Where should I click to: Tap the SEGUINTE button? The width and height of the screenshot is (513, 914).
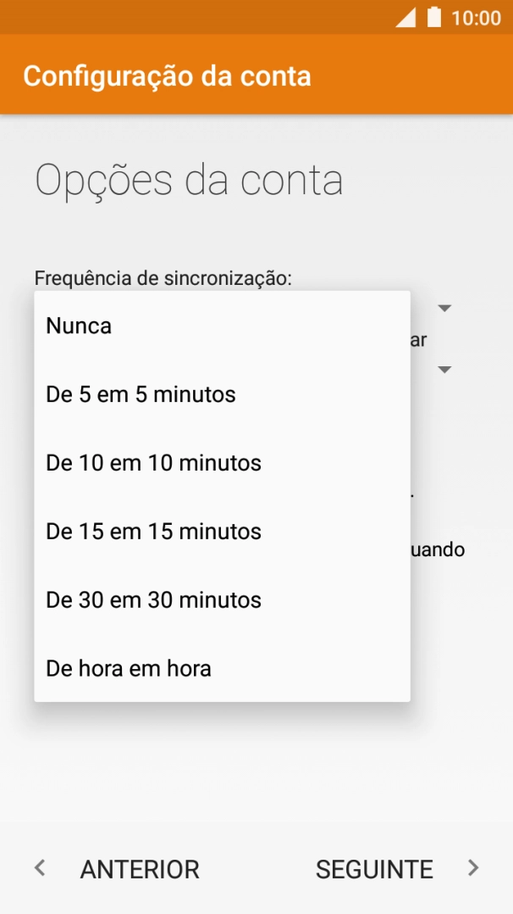(374, 868)
